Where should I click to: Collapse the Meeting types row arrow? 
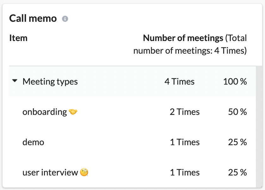[15, 81]
